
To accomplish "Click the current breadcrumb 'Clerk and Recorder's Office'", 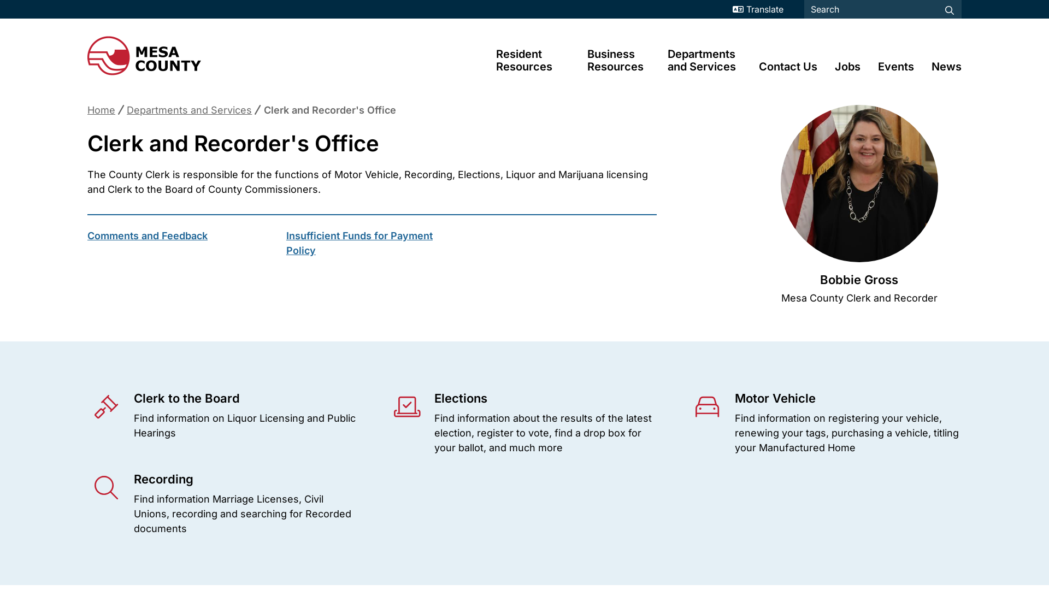I will click(x=330, y=110).
